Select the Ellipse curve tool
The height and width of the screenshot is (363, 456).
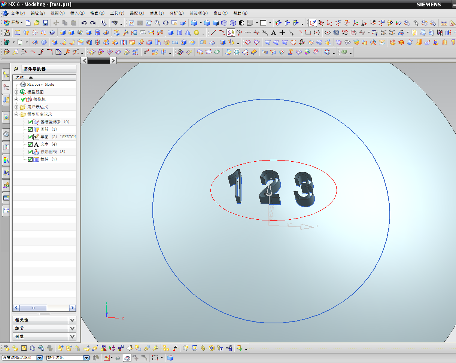[328, 33]
